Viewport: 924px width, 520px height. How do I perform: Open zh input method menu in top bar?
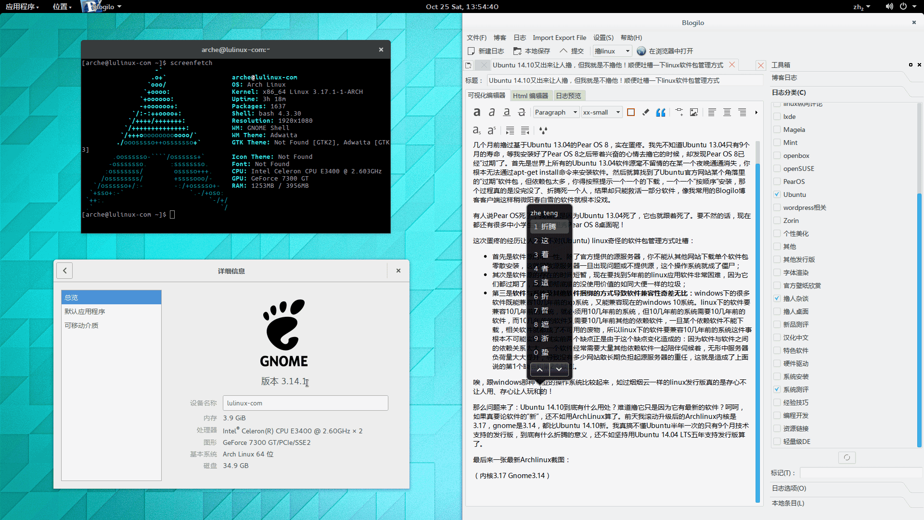click(x=861, y=7)
